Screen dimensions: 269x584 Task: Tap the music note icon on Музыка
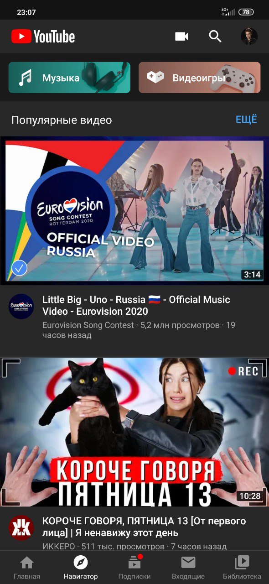pos(25,78)
